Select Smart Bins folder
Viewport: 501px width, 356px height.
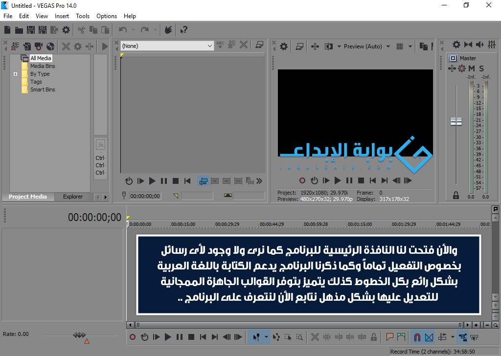coord(43,89)
